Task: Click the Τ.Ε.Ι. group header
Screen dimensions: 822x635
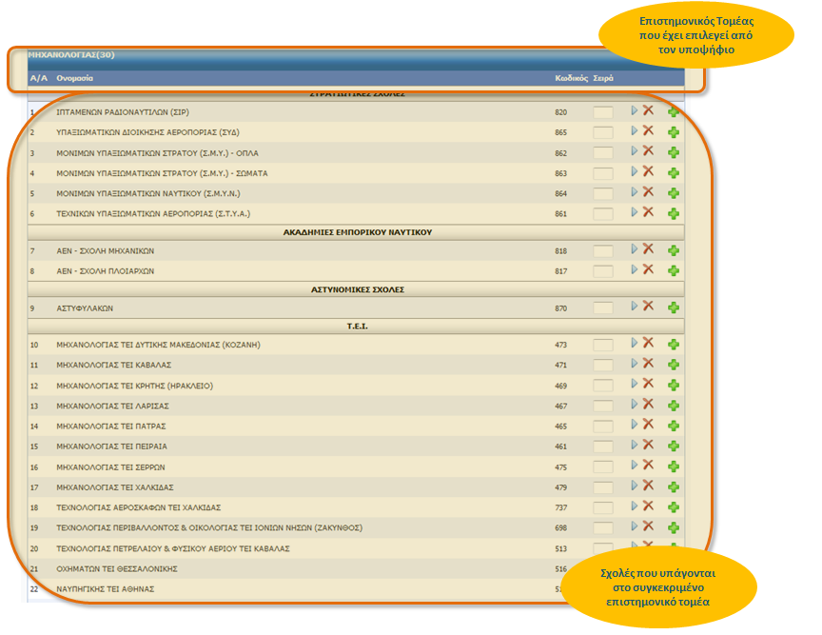Action: point(358,327)
